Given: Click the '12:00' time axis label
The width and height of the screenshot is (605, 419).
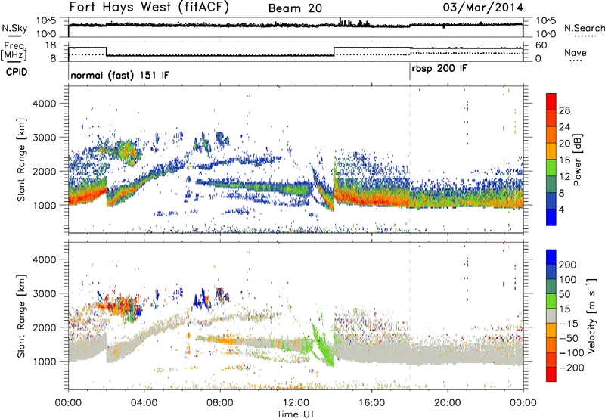Looking at the screenshot, I should click(296, 403).
